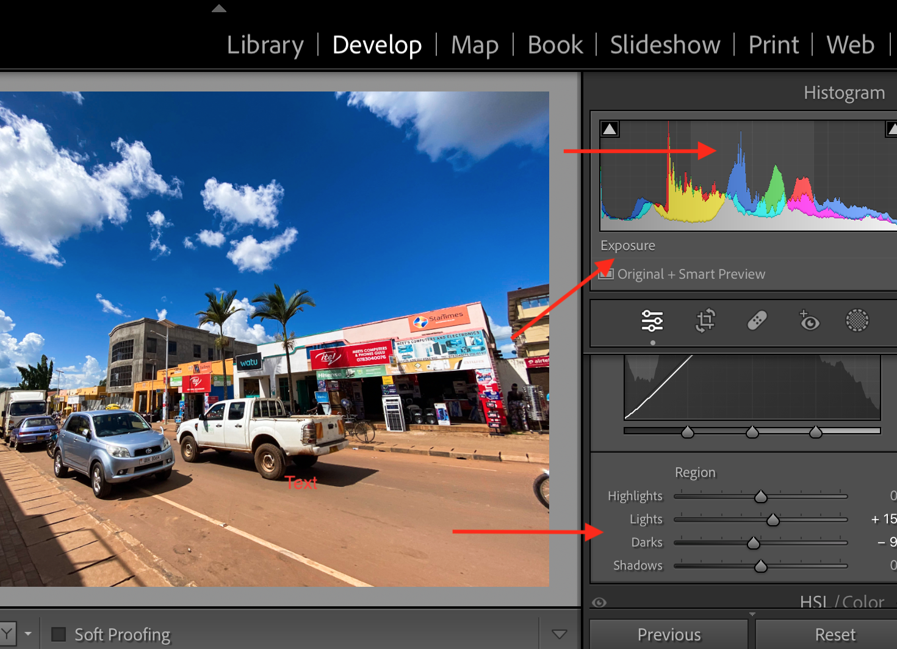Toggle the Original + Smart Preview indicator
The width and height of the screenshot is (897, 649).
coord(605,274)
